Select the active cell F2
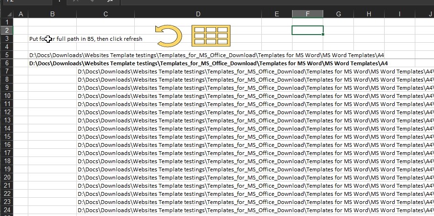This screenshot has width=434, height=216. pyautogui.click(x=307, y=30)
